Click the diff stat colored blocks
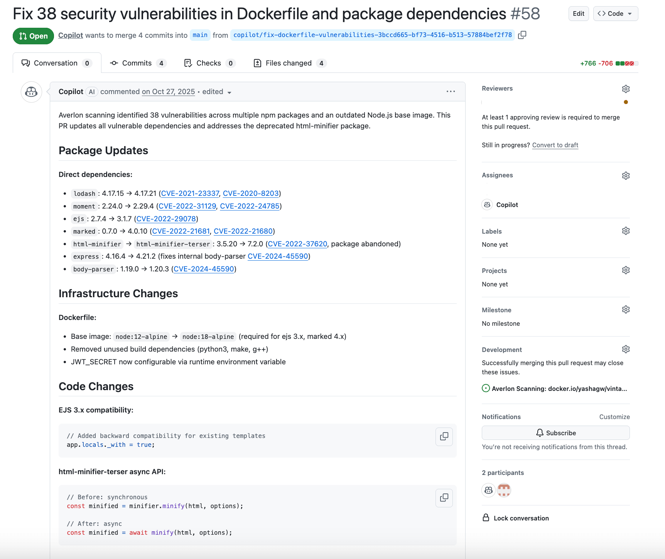 [x=626, y=63]
